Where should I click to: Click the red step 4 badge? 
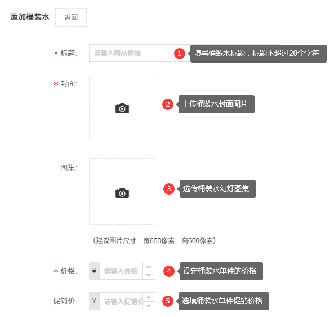169,271
